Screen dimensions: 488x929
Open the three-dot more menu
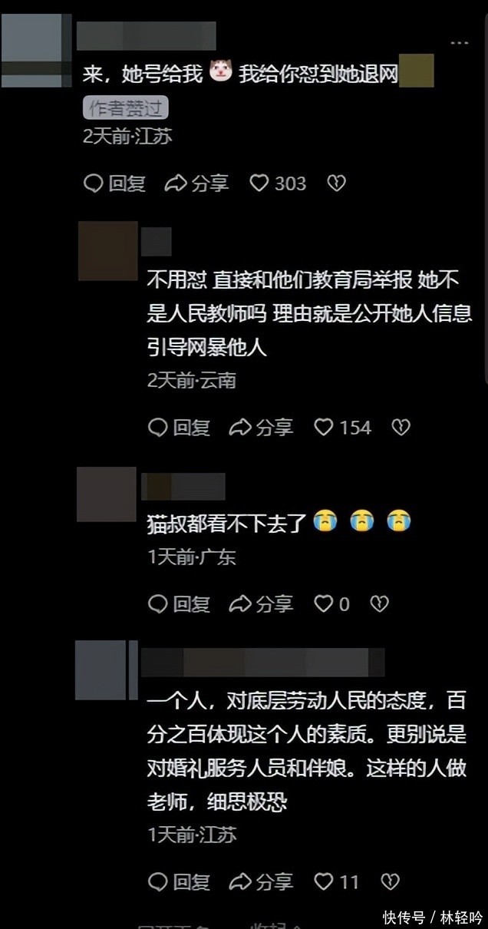coord(460,42)
